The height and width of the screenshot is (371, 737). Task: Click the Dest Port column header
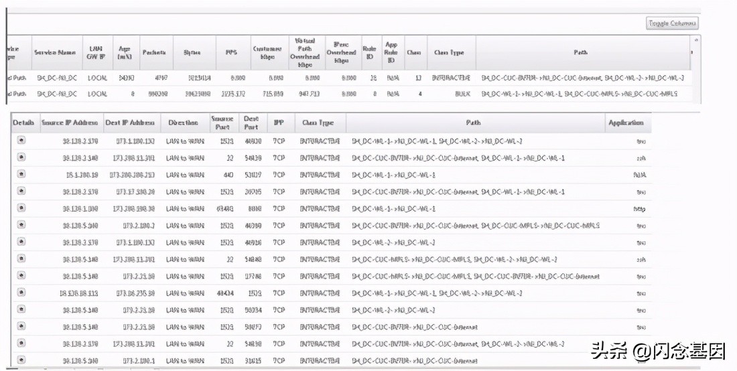251,123
